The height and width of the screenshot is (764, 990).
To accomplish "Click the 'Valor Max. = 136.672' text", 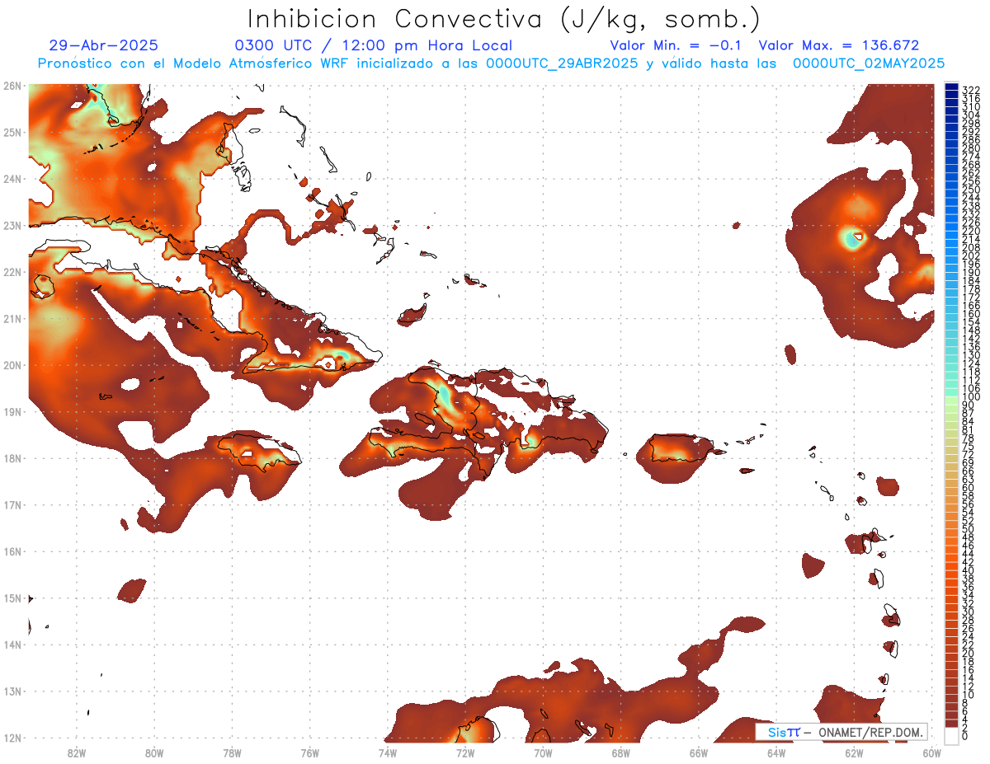I will (838, 45).
